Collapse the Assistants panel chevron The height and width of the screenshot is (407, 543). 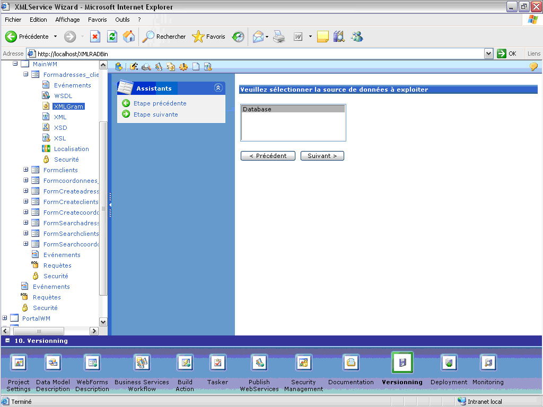tap(218, 88)
